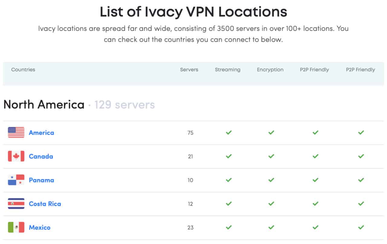387x244 pixels.
Task: Click Panama's Streaming checkmark
Action: (x=229, y=180)
